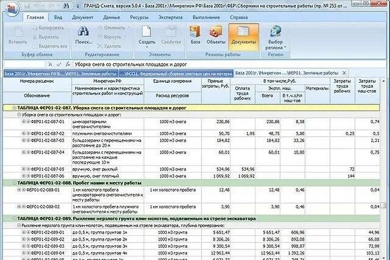Close the active ФЕР01 Земляные работы tab
This screenshot has height=260, width=390.
tap(344, 73)
